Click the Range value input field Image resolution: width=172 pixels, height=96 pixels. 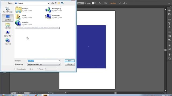coord(51,69)
